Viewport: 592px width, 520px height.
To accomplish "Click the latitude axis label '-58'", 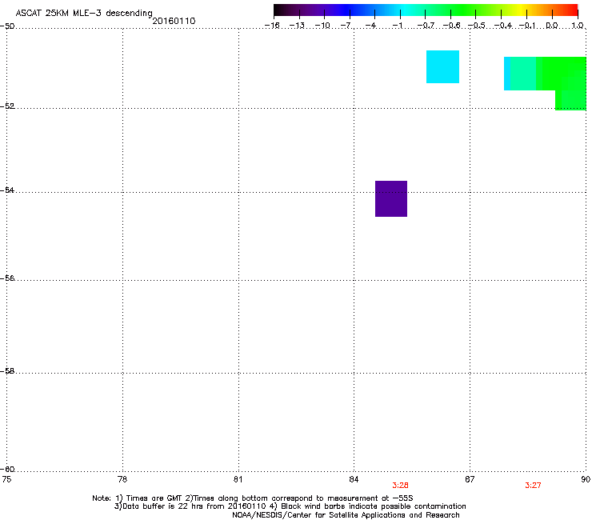I will (7, 371).
